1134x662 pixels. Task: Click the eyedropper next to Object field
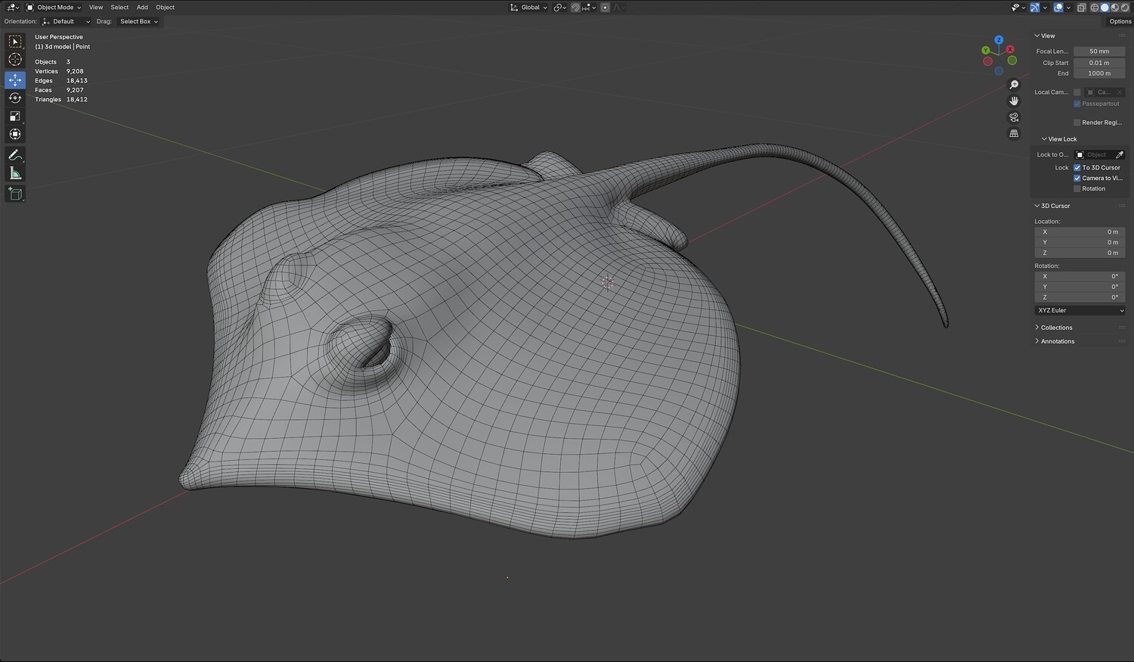[x=1120, y=155]
